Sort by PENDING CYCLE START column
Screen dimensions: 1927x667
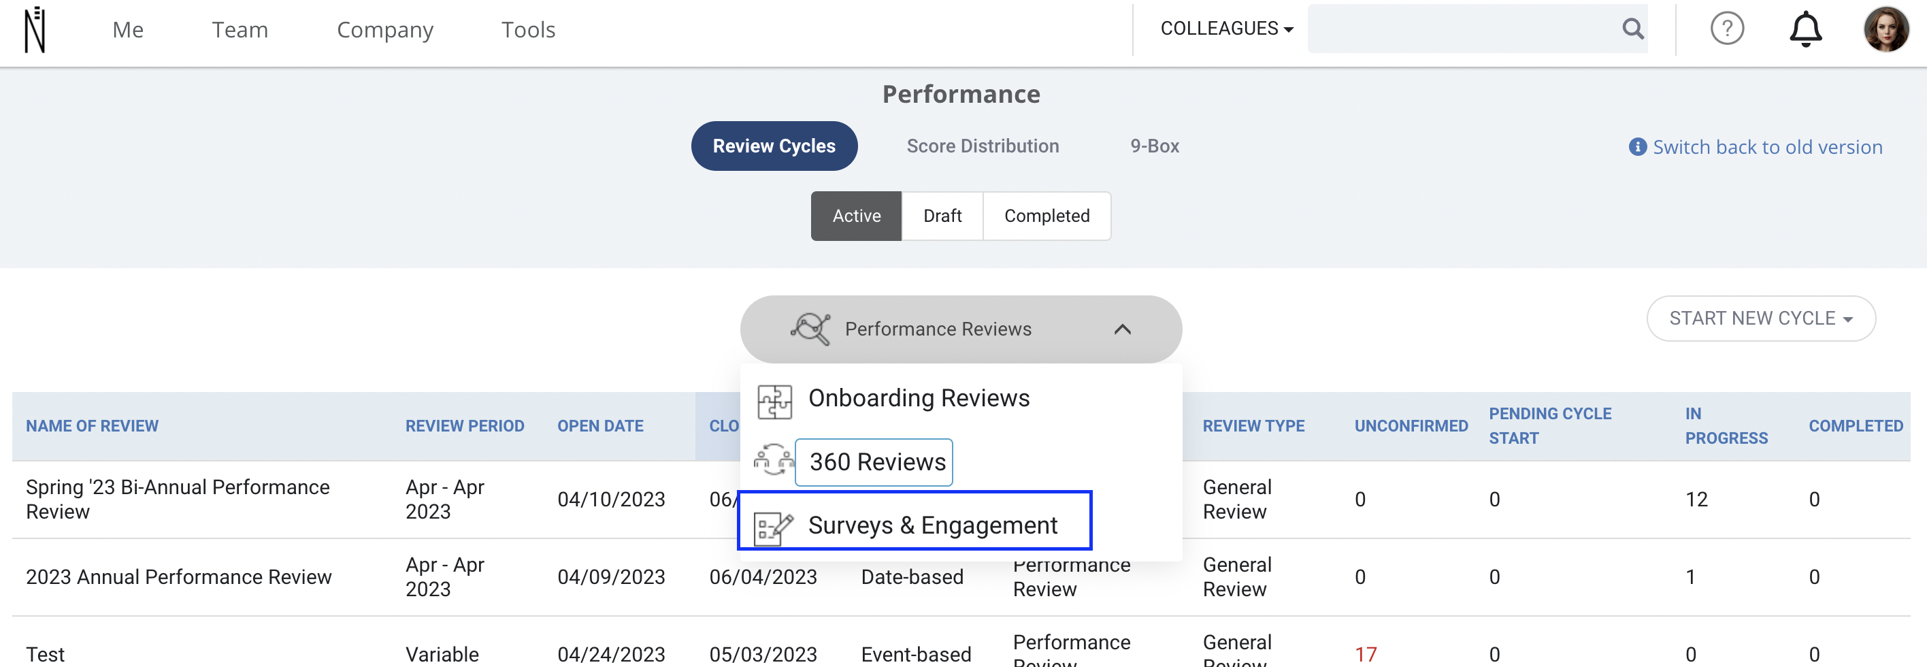(1550, 426)
